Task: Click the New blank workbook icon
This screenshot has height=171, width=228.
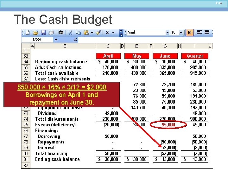Action: click(x=28, y=33)
